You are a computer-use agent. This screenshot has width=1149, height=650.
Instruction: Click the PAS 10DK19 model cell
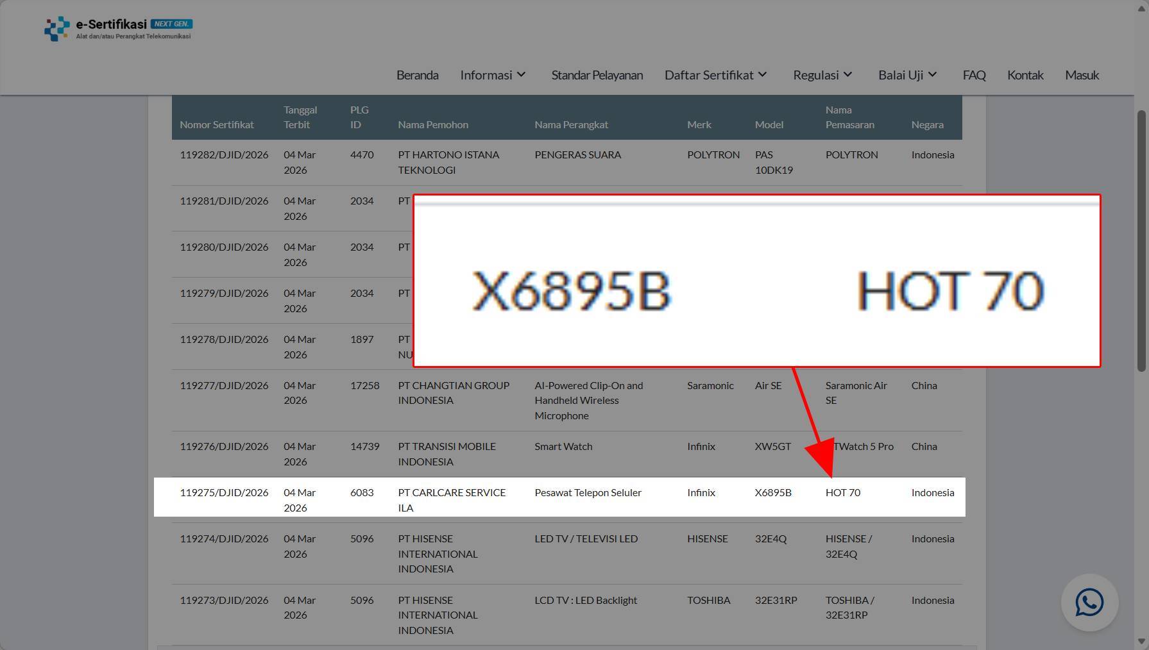click(774, 162)
